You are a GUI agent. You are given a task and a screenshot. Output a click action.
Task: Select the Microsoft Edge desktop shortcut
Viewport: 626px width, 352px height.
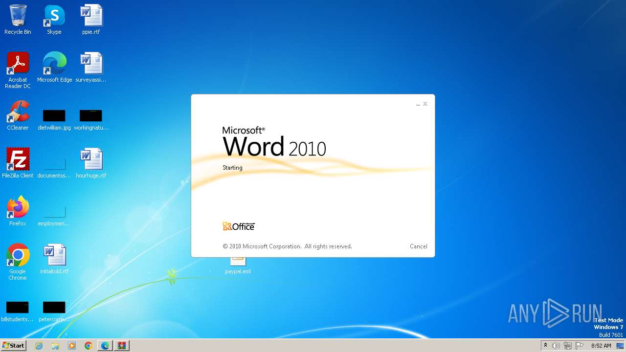[54, 67]
